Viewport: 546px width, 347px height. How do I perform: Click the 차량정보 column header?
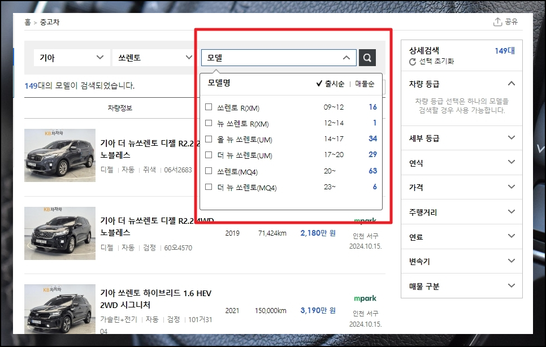tap(120, 108)
